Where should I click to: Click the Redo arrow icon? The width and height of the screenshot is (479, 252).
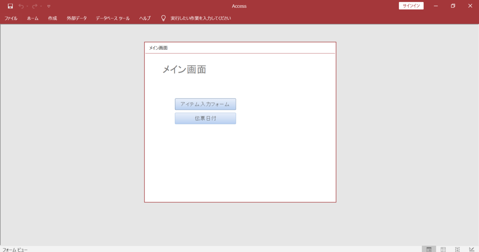[x=35, y=6]
